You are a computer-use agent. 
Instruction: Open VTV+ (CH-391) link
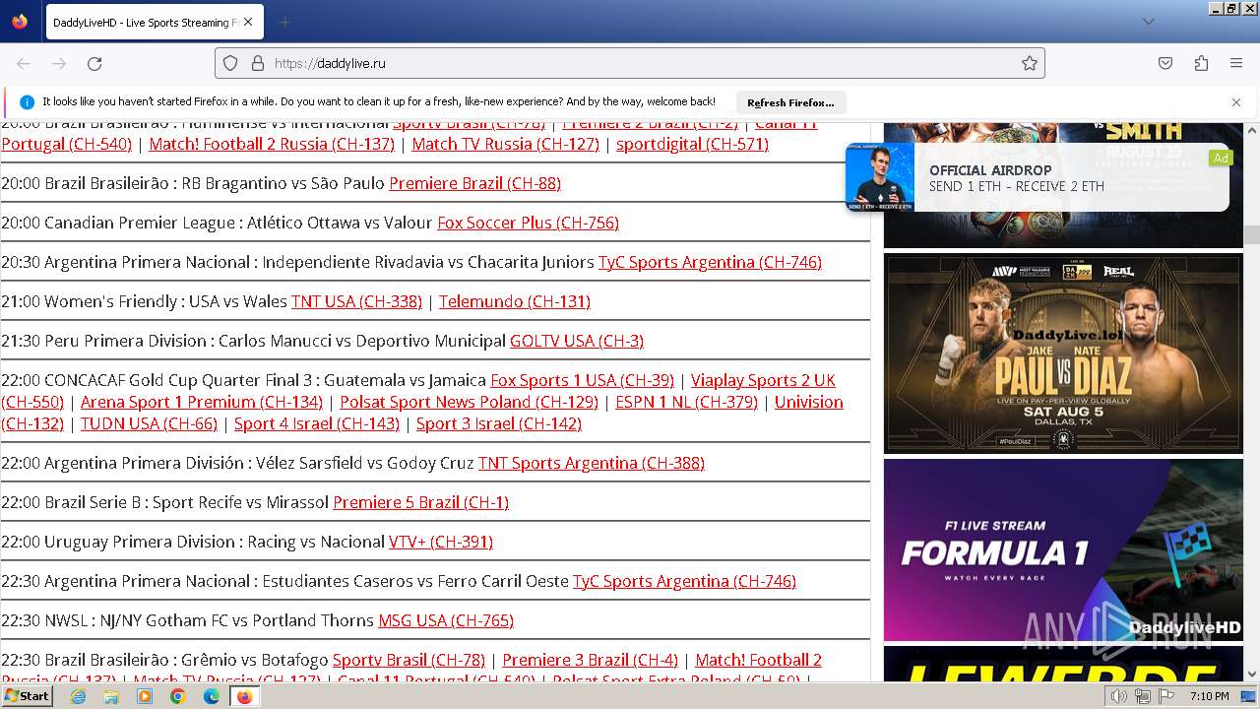pos(441,542)
